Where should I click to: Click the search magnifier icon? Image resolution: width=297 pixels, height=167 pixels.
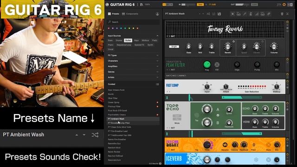coord(110,22)
